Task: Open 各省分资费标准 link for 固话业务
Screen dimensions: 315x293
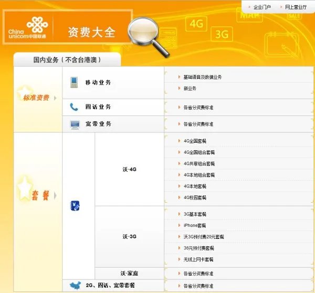Action: click(198, 108)
